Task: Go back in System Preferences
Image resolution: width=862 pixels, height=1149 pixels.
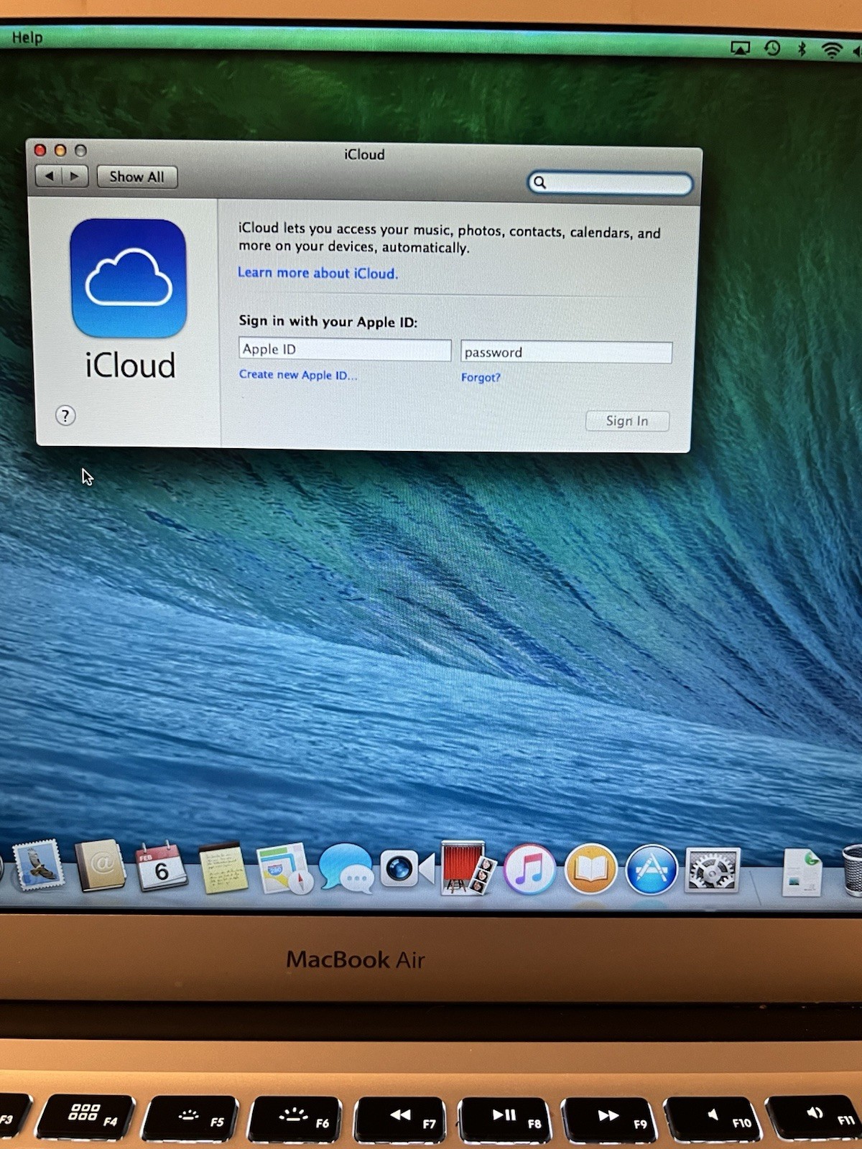Action: click(x=48, y=176)
